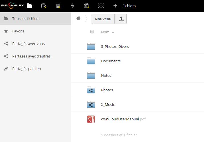This screenshot has height=142, width=204.
Task: Show Favoris in the sidebar
Action: (18, 31)
